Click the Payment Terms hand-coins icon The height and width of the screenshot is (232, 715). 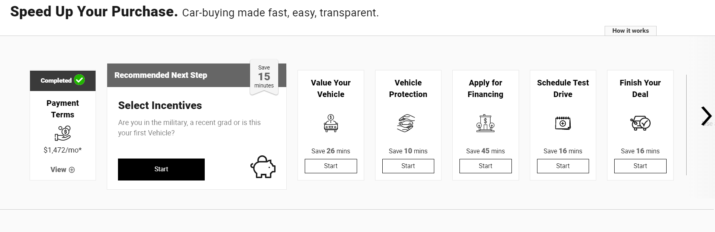(63, 133)
